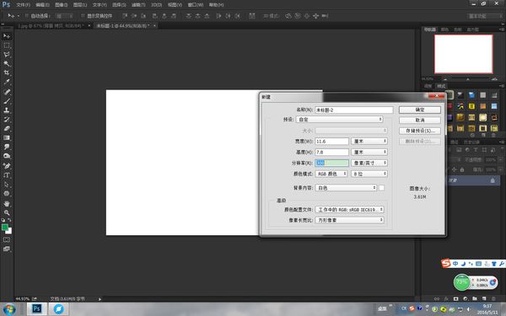Select the Clone Stamp tool
The image size is (506, 316).
(x=7, y=110)
